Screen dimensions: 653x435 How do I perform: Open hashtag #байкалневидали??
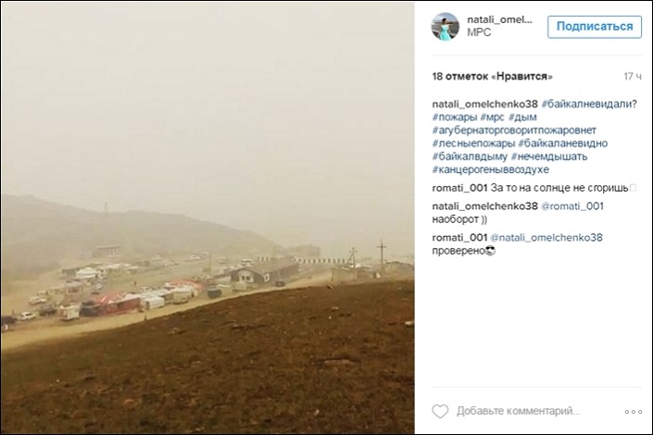tap(589, 104)
